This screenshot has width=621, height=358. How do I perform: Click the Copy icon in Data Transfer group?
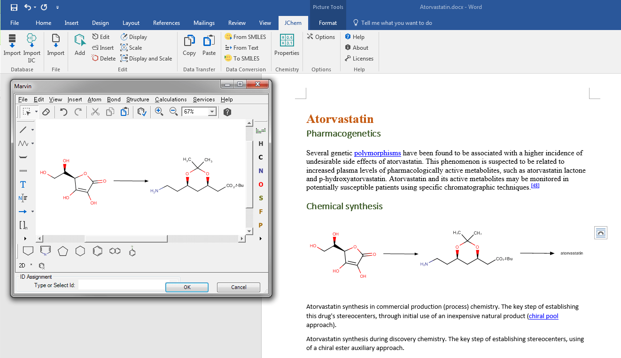tap(189, 45)
